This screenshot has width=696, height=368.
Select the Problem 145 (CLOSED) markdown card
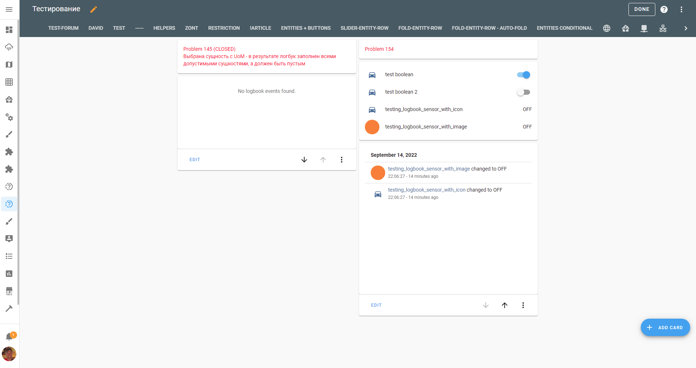[x=267, y=57]
